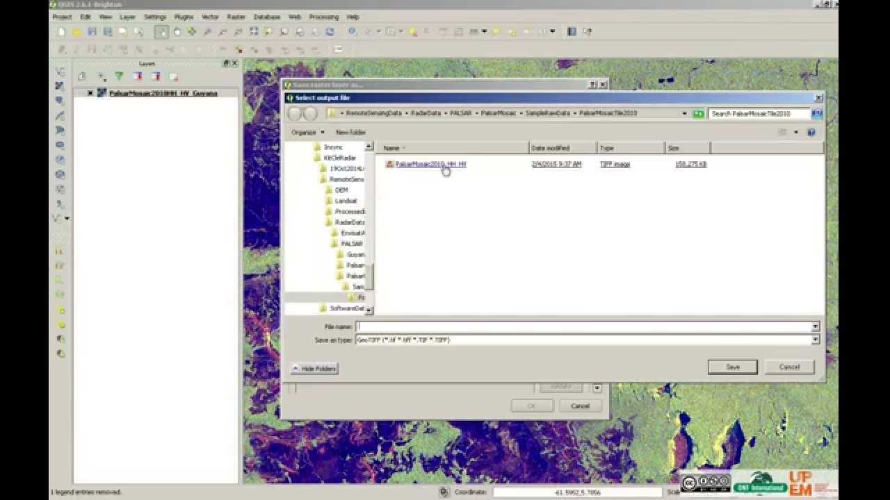Click the Save project icon
The image size is (890, 500).
pyautogui.click(x=92, y=32)
